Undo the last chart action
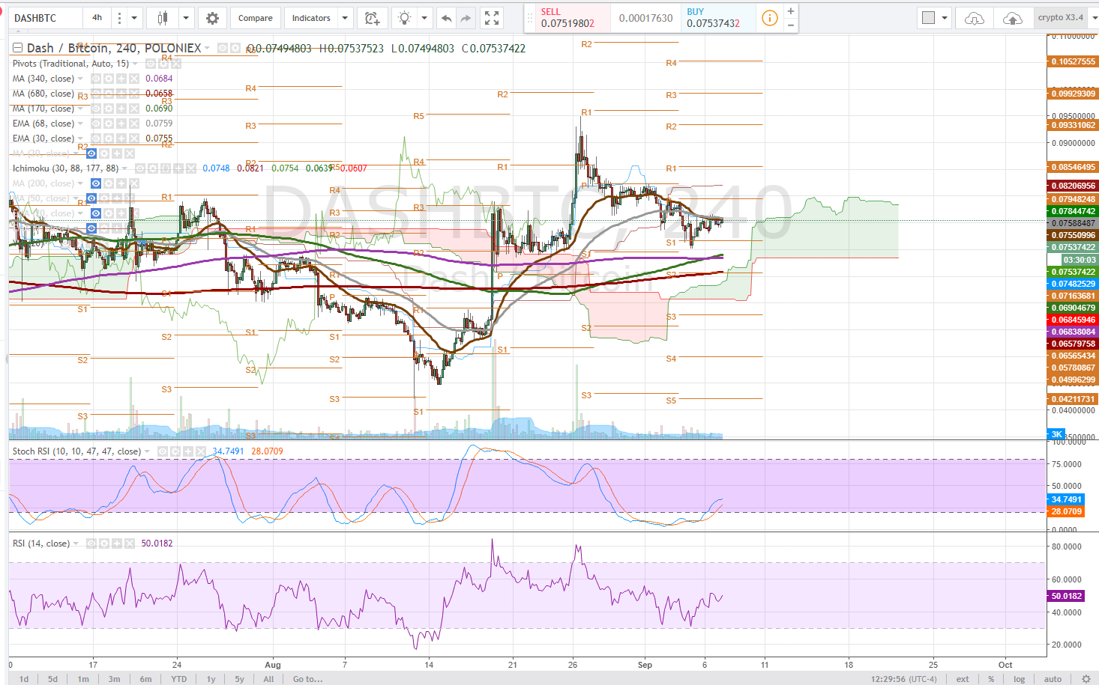1099x685 pixels. point(446,18)
